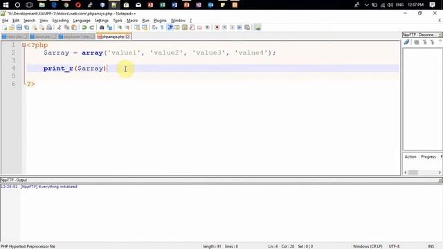Click the download file icon in the NppFTP panel
443x249 pixels.
click(x=424, y=42)
